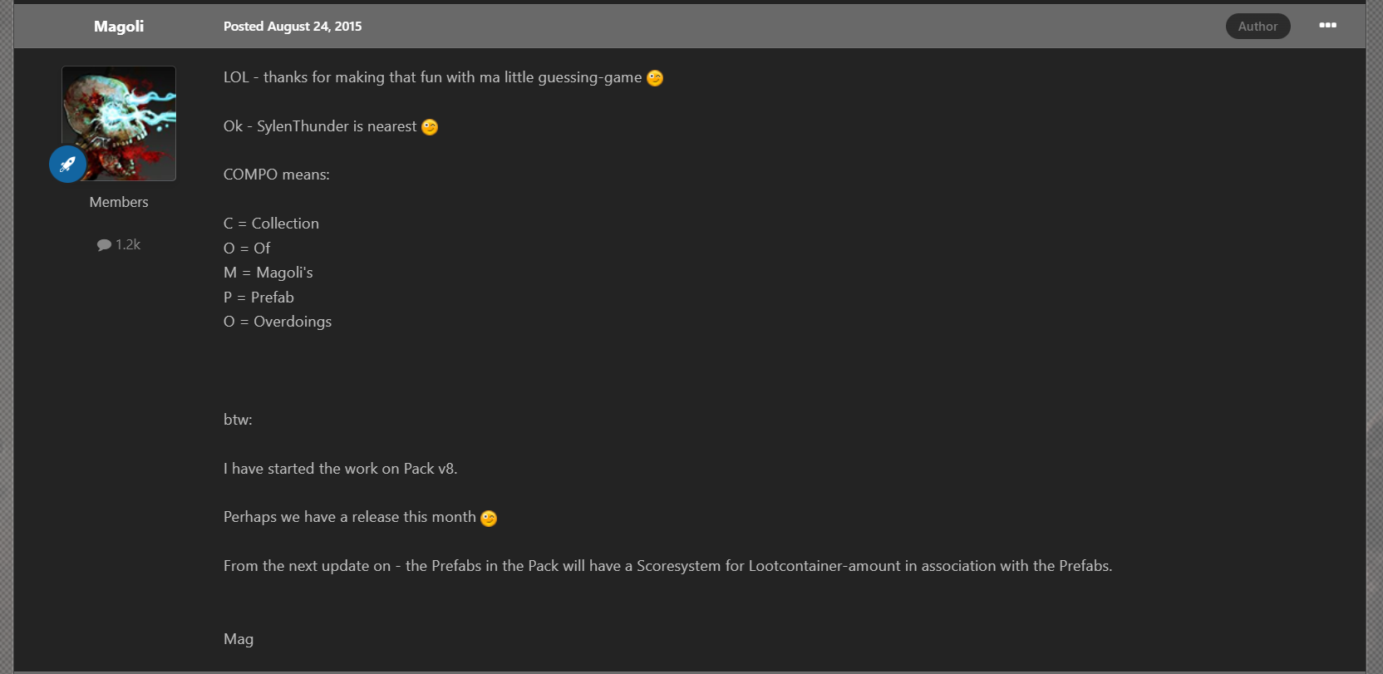Click the Mag signature text
This screenshot has height=674, width=1383.
click(x=239, y=639)
